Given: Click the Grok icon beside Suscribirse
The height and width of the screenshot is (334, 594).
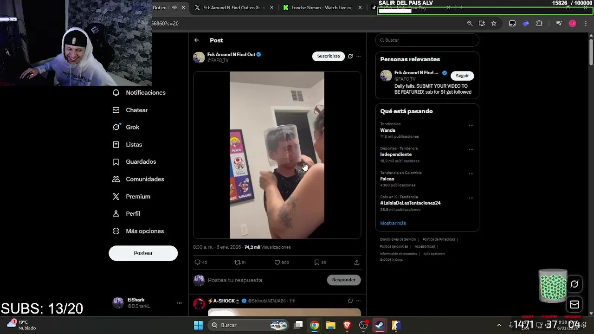Looking at the screenshot, I should pyautogui.click(x=350, y=56).
